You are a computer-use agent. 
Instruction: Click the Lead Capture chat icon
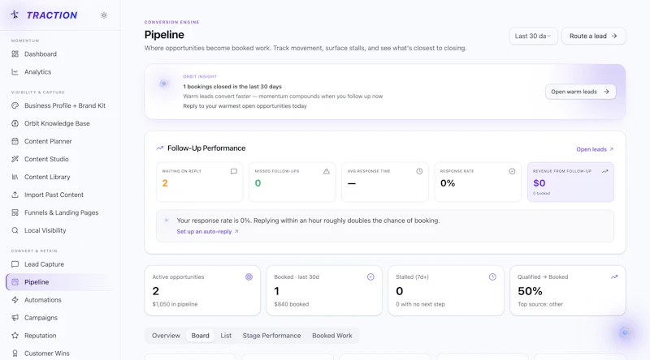coord(15,264)
